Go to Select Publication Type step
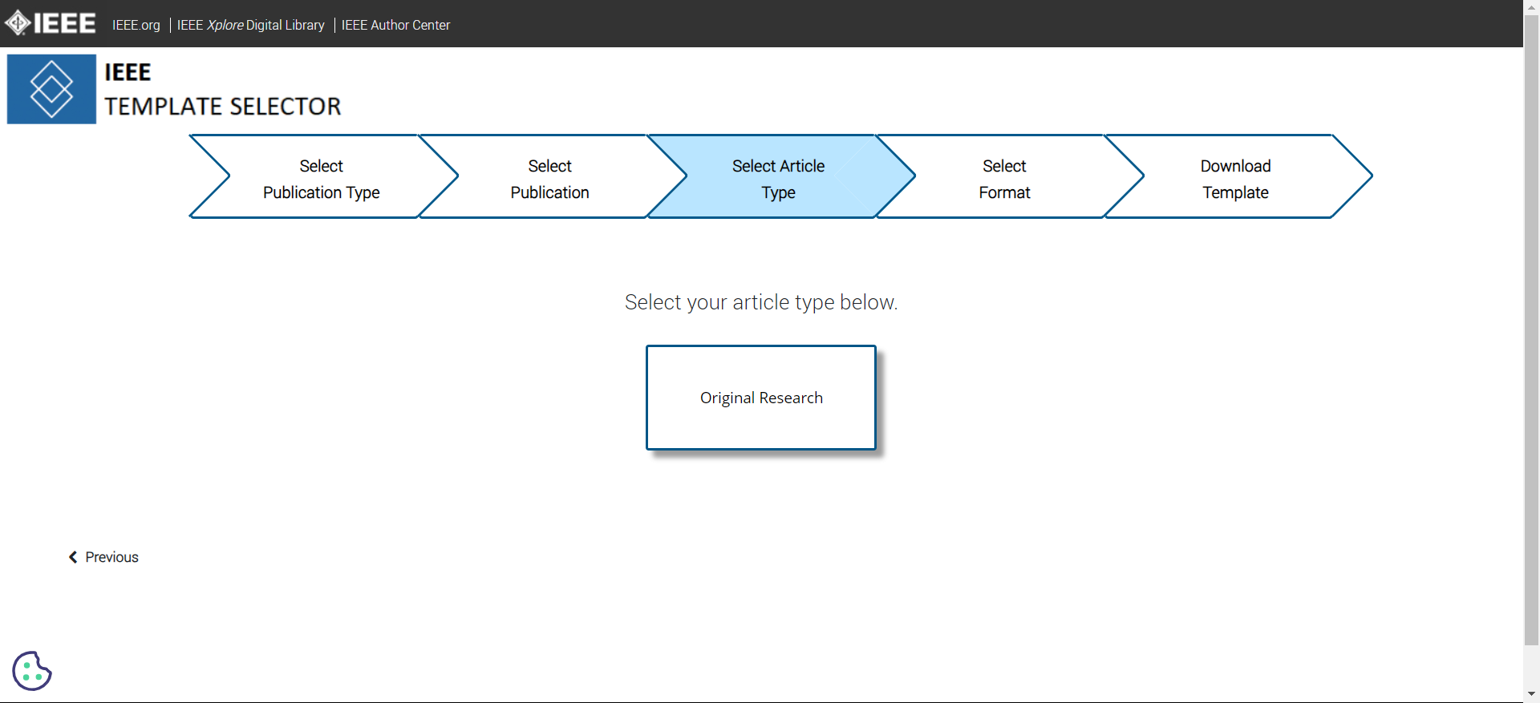Screen dimensions: 1540x703 coord(321,179)
